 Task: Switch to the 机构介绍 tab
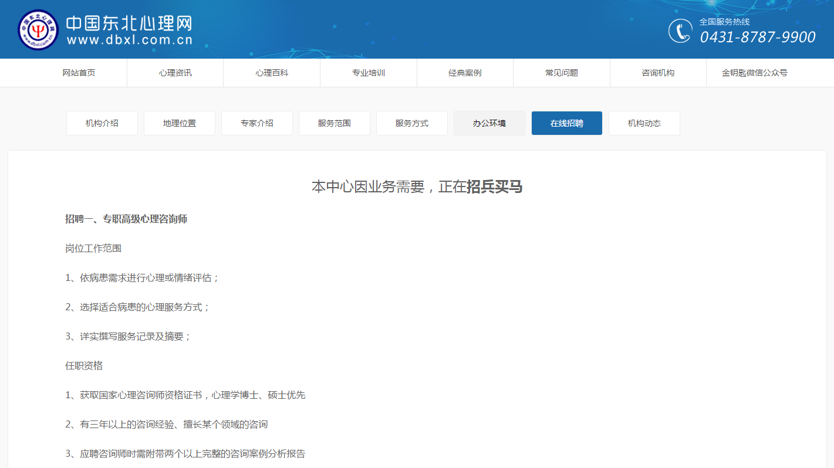[x=102, y=123]
